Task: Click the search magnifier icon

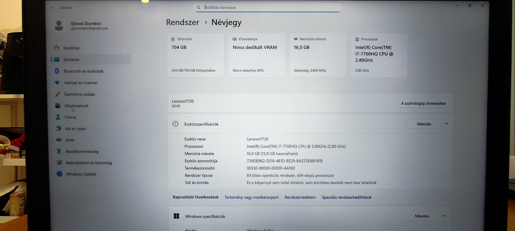Action: coord(199,8)
